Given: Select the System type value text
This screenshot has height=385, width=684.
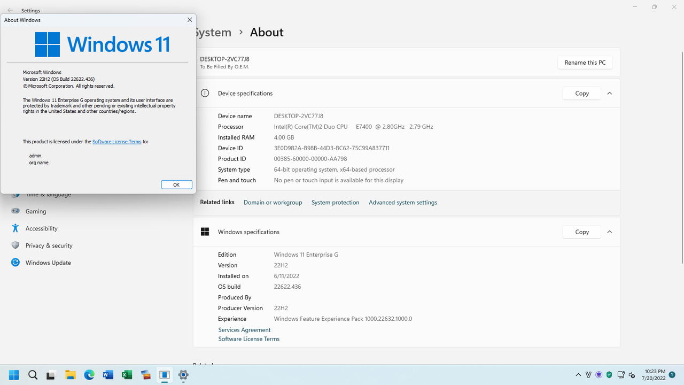Looking at the screenshot, I should pos(335,170).
